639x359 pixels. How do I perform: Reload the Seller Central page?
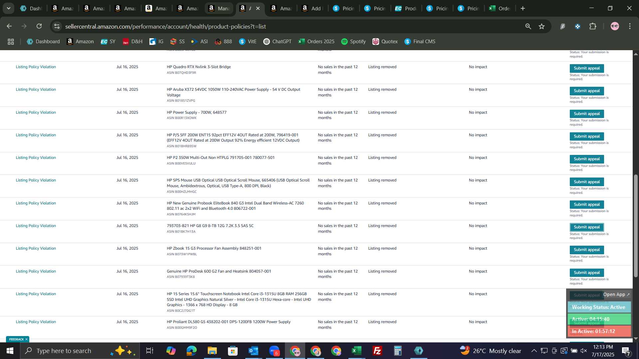click(x=39, y=26)
